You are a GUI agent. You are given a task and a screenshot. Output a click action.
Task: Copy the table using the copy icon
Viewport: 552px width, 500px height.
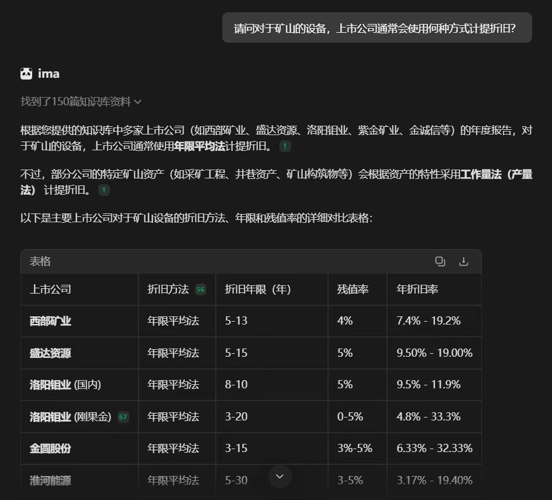(x=440, y=261)
